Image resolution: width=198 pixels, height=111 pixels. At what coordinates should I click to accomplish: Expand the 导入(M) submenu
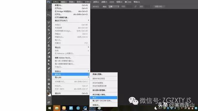[x=71, y=77]
